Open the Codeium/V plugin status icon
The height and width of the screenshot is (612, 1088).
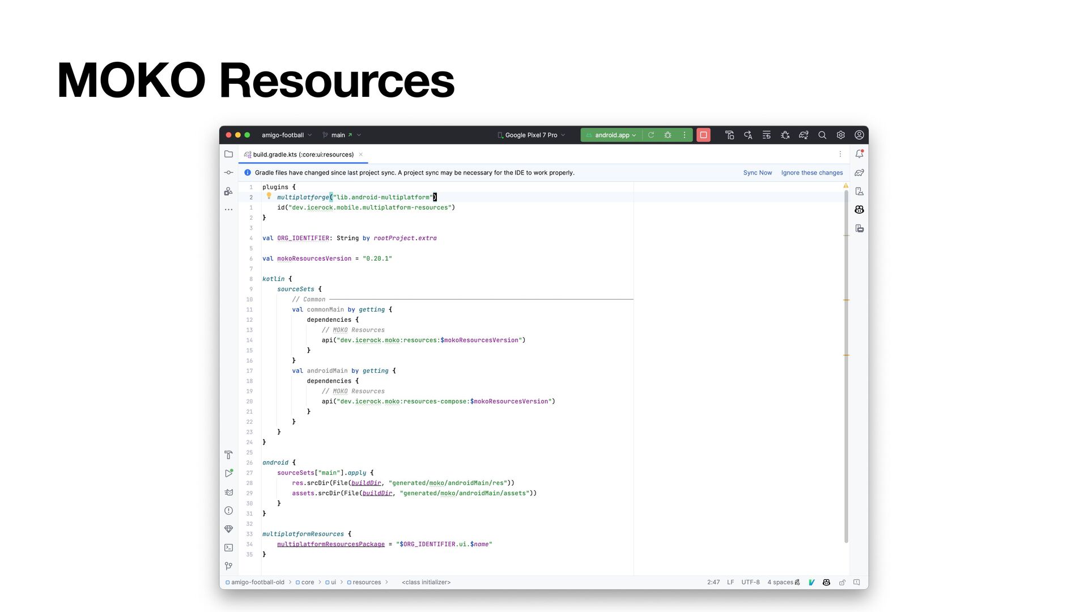point(811,582)
